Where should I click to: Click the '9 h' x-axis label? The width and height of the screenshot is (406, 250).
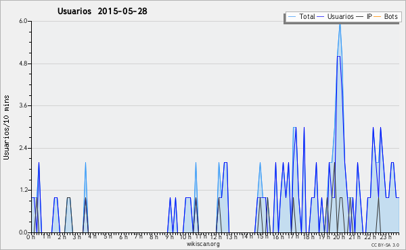[x=169, y=236]
